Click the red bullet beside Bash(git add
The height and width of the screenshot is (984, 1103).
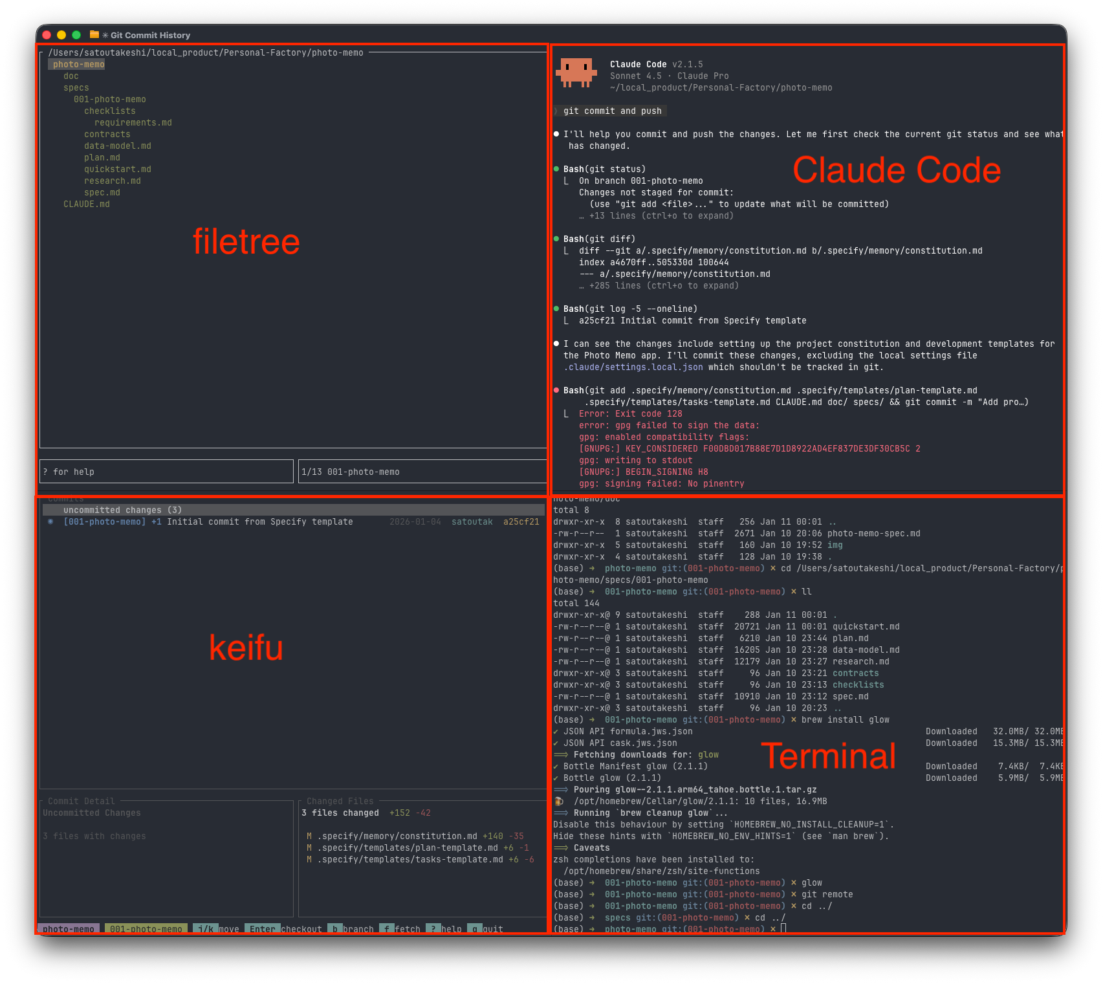pos(556,390)
